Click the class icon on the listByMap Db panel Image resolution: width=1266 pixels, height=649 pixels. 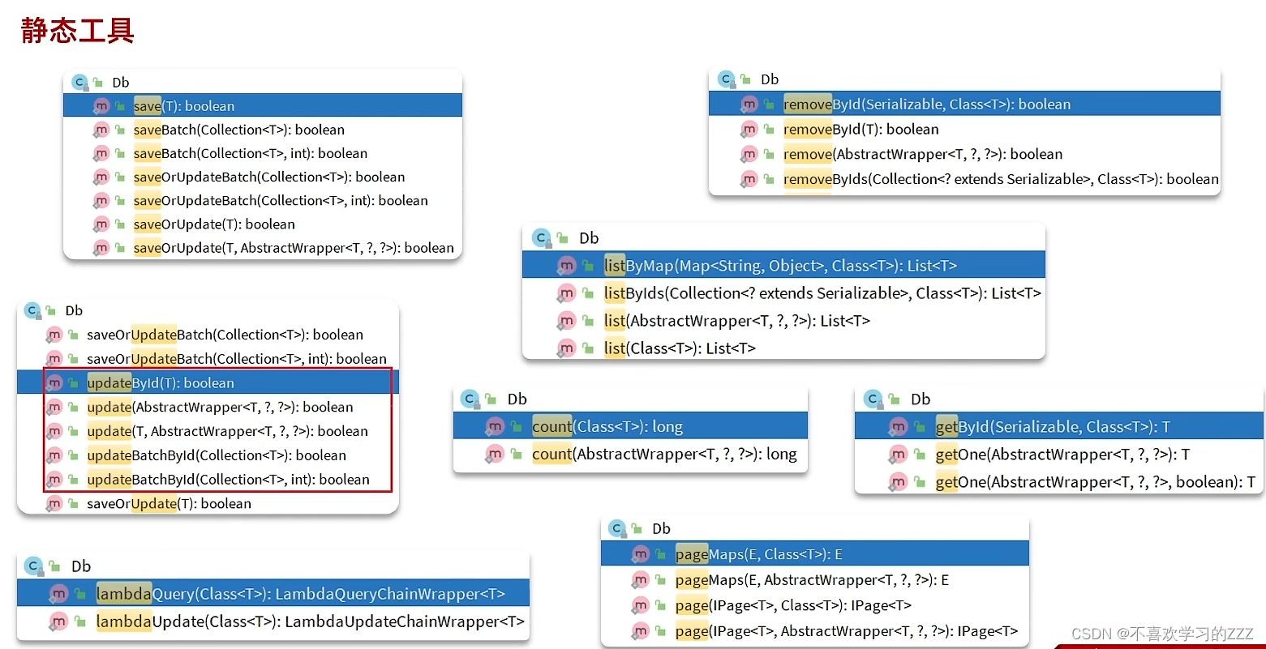[540, 237]
